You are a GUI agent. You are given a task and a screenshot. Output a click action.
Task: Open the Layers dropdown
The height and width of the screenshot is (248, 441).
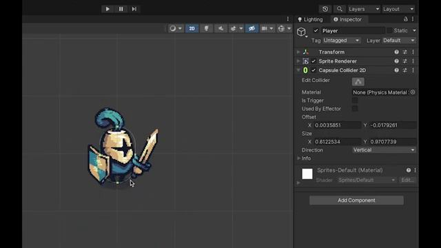click(364, 9)
